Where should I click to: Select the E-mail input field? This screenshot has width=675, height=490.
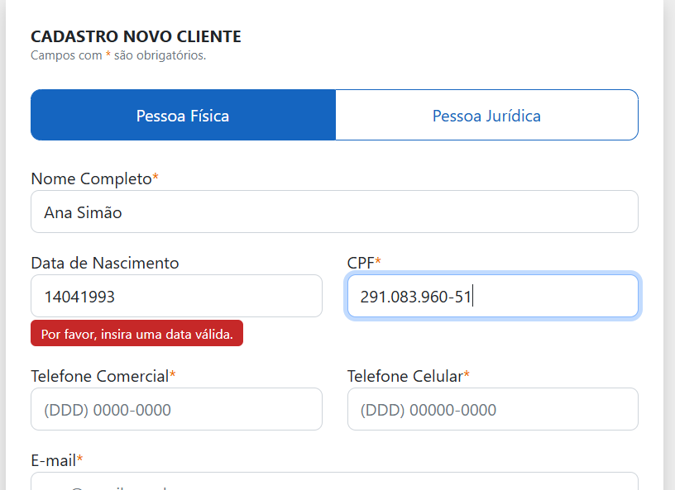click(x=334, y=483)
